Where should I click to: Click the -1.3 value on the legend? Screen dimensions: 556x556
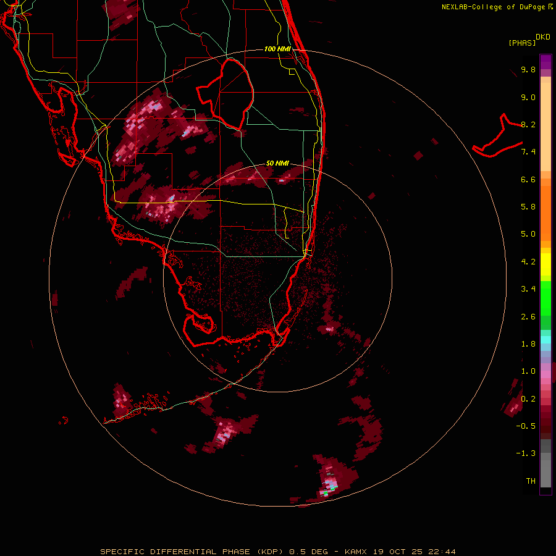point(526,453)
